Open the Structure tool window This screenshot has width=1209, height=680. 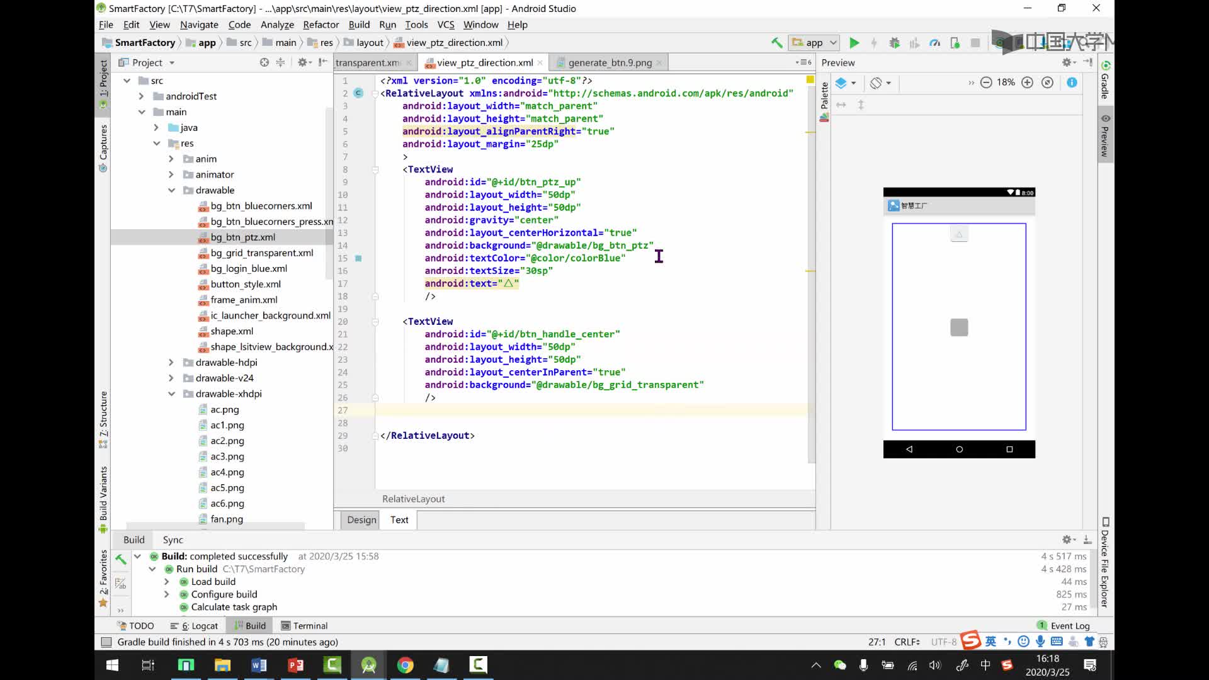(x=104, y=419)
